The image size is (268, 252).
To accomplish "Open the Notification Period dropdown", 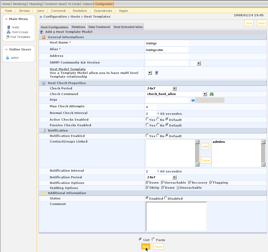I will pos(174,177).
